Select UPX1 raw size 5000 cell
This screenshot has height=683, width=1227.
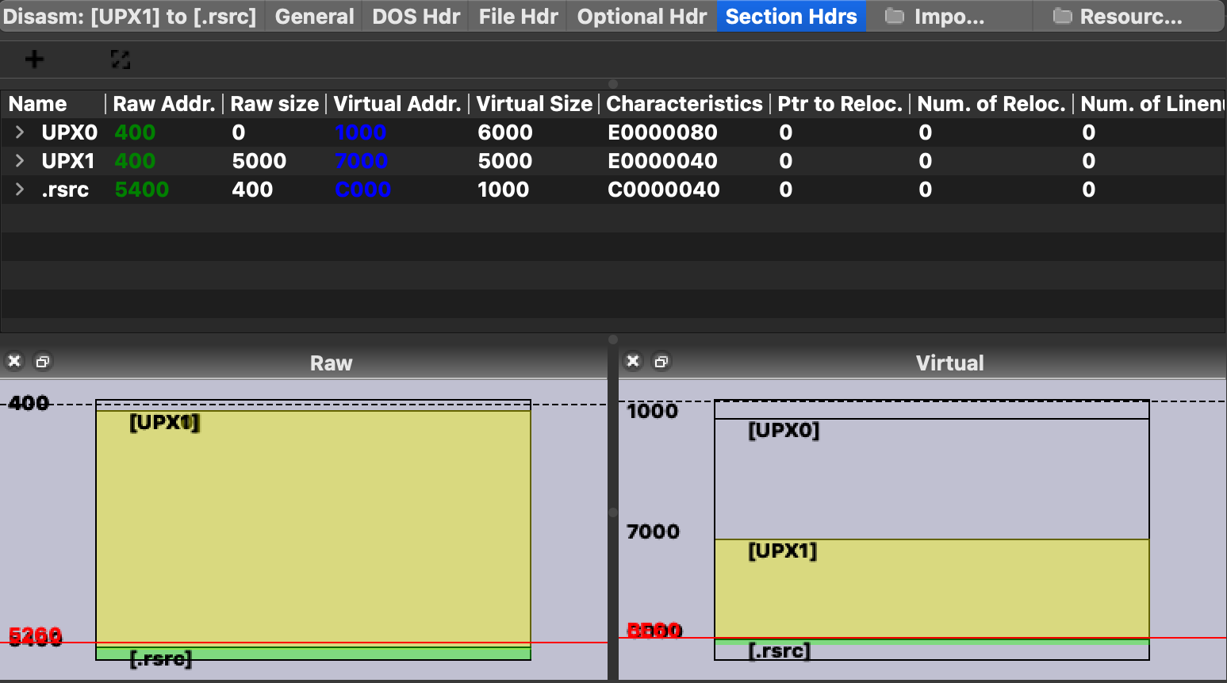(x=259, y=161)
